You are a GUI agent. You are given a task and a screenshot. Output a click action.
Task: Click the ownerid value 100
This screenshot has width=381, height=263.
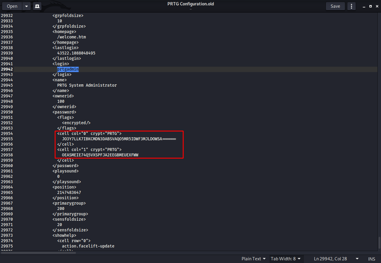pos(61,101)
